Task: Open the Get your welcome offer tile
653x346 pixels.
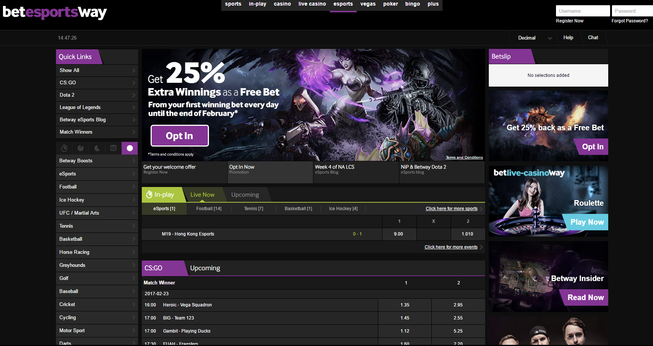Action: tap(184, 172)
